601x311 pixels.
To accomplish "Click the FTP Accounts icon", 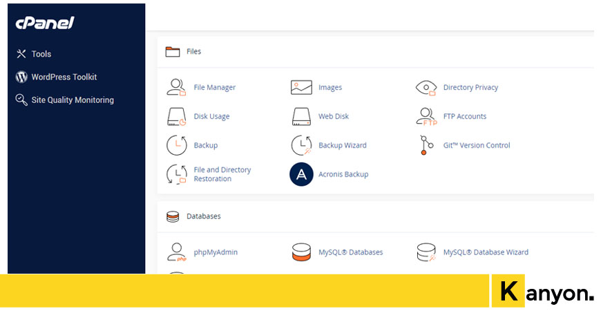I will pyautogui.click(x=426, y=117).
